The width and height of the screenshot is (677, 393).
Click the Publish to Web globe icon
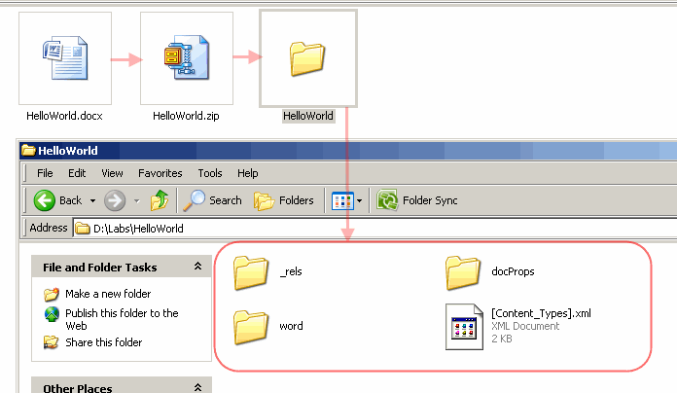52,314
